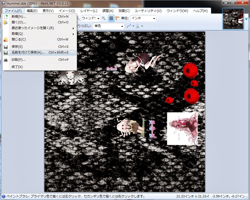Open the ウィンドウ(W) menu
This screenshot has height=200, width=250.
(x=177, y=11)
